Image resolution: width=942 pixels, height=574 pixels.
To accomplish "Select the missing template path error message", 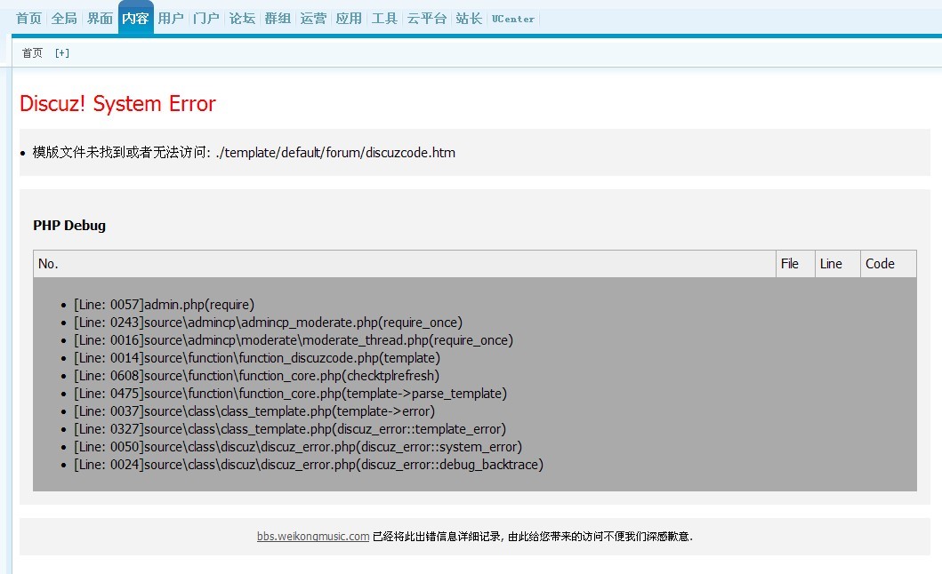I will (x=244, y=153).
